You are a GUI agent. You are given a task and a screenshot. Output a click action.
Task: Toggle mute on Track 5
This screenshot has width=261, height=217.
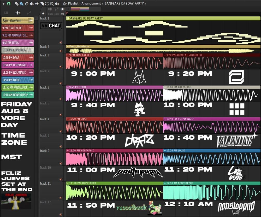point(61,99)
